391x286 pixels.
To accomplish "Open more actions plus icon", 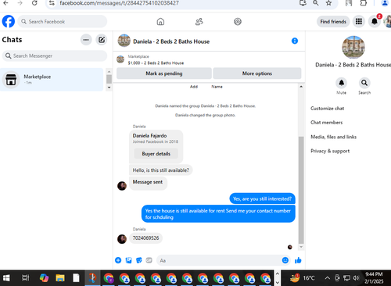I will pos(118,260).
